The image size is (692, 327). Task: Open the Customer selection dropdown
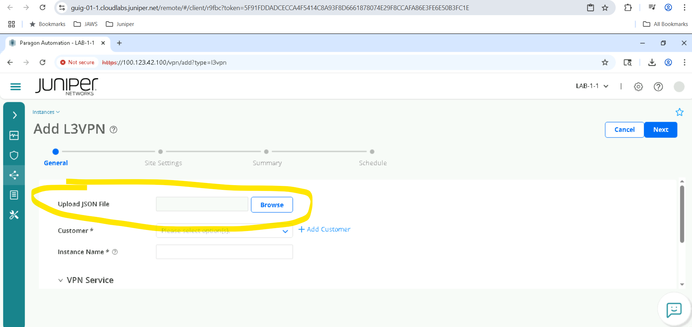point(224,231)
